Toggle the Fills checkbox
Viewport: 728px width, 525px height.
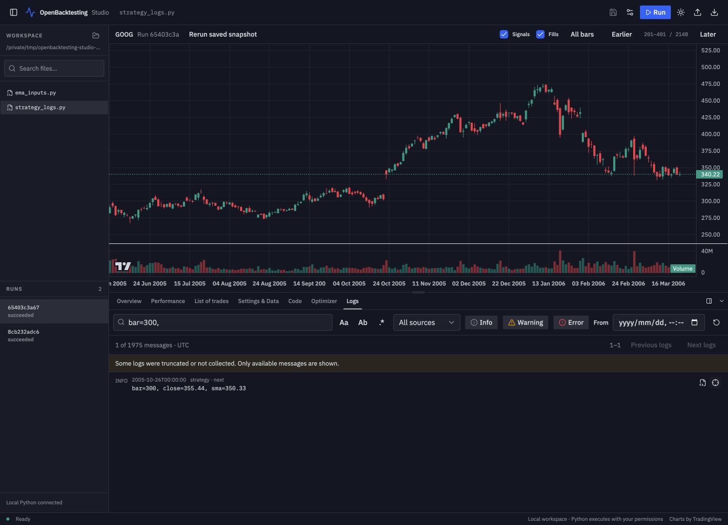point(540,34)
